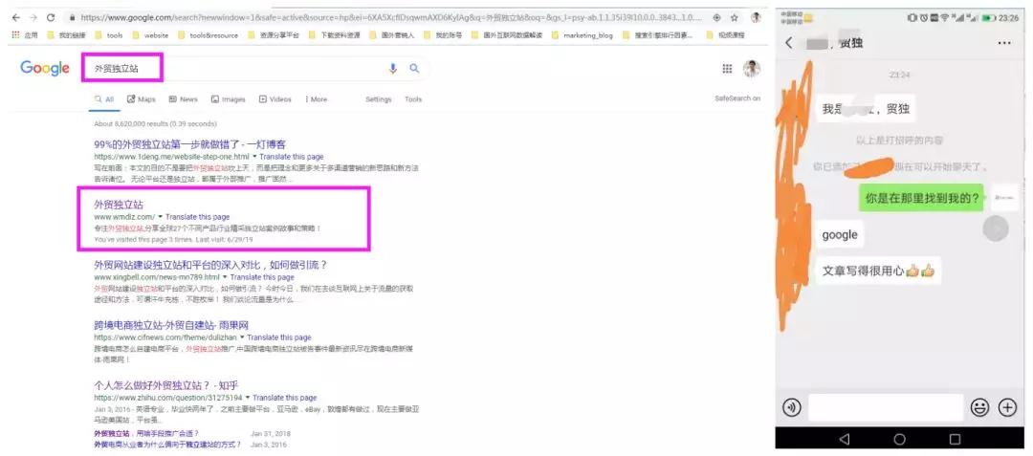The height and width of the screenshot is (456, 1033).
Task: Switch to the News tab
Action: coord(183,99)
